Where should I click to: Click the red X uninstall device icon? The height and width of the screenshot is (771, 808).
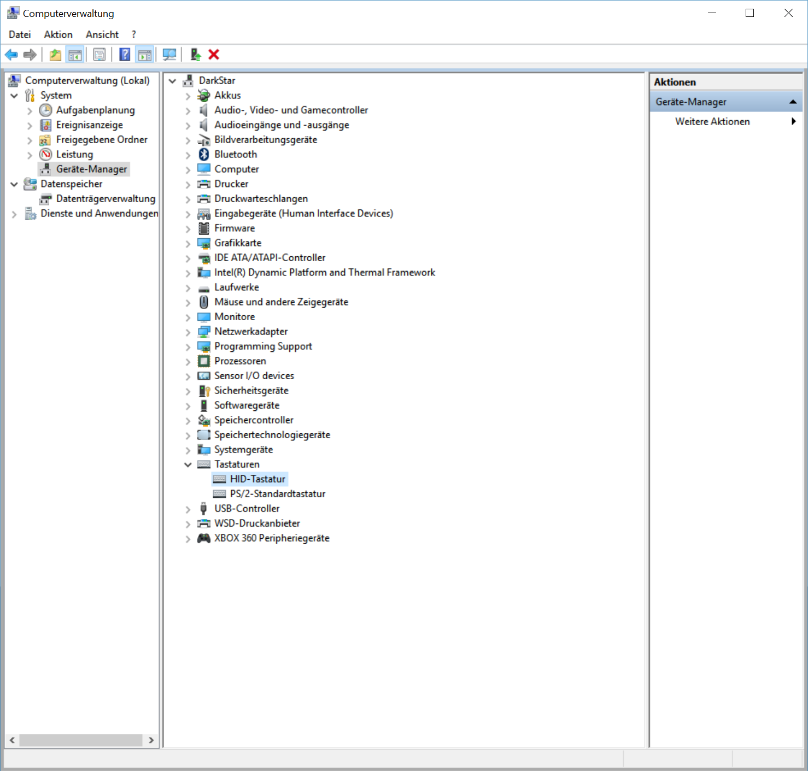pos(214,55)
